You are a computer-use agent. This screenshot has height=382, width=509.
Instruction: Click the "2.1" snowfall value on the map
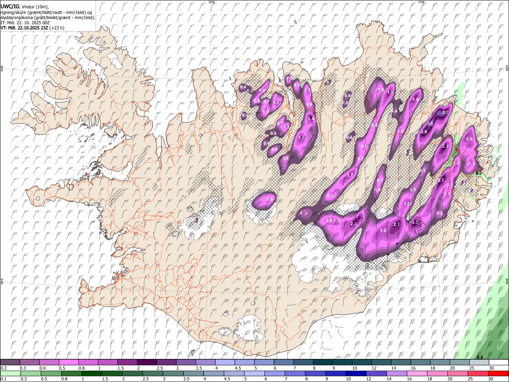click(x=396, y=225)
